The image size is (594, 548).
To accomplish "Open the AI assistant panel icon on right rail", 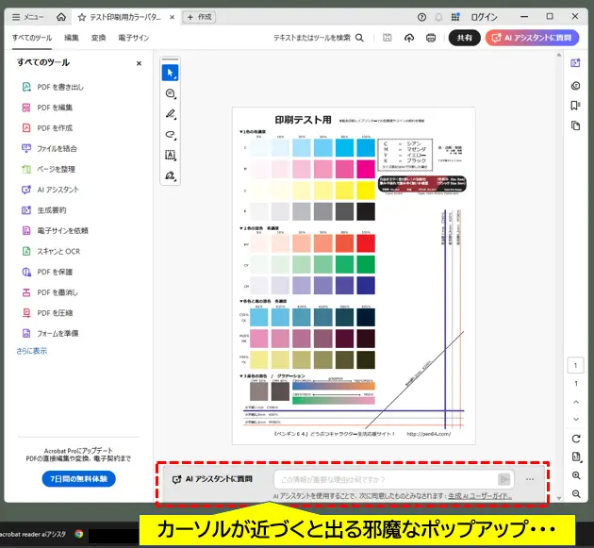I will coord(575,63).
